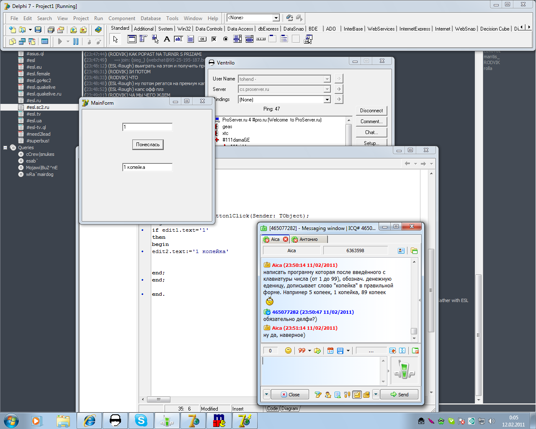Image resolution: width=536 pixels, height=429 pixels.
Task: Pick the Edit component in Standard palette
Action: 178,39
